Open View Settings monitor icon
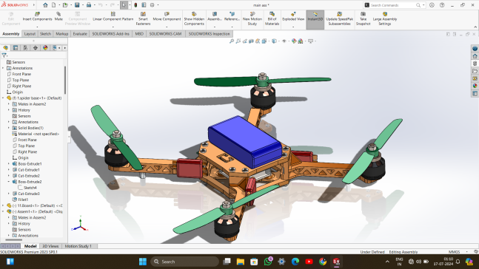The height and width of the screenshot is (269, 479). [x=311, y=41]
